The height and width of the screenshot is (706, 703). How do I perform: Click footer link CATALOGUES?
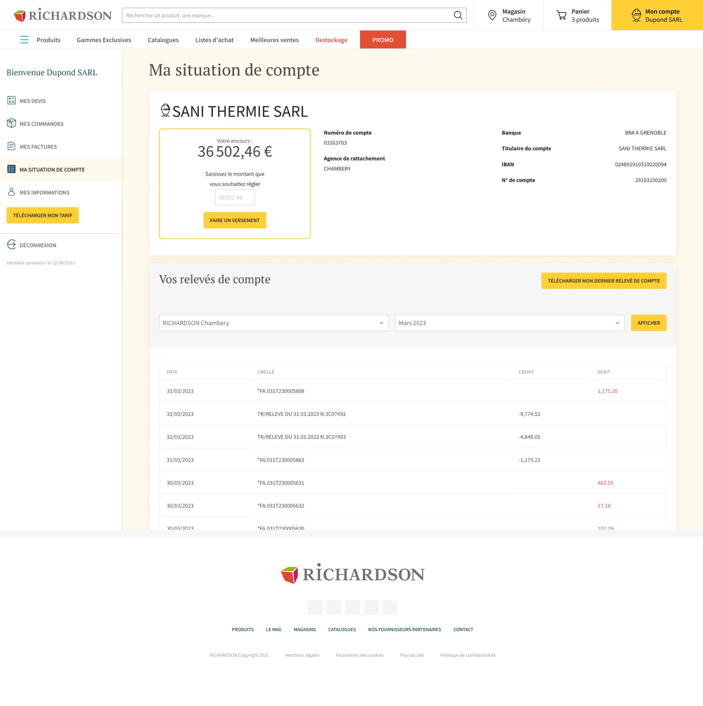342,629
